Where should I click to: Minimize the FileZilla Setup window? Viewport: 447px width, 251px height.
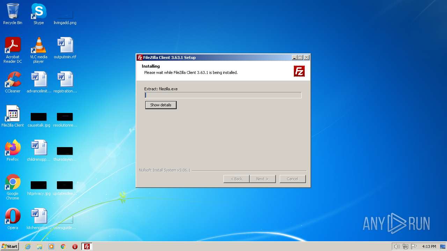tap(294, 58)
